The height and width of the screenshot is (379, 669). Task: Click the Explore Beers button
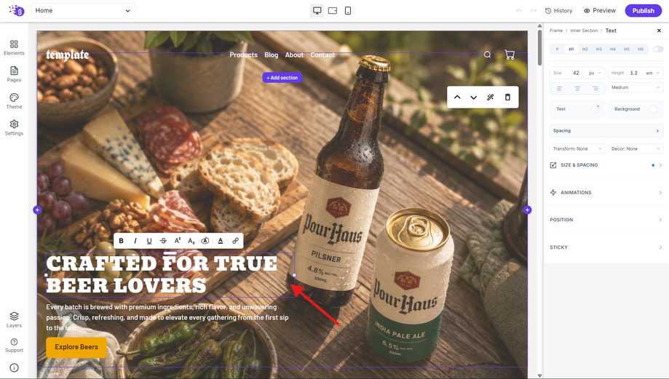(76, 347)
